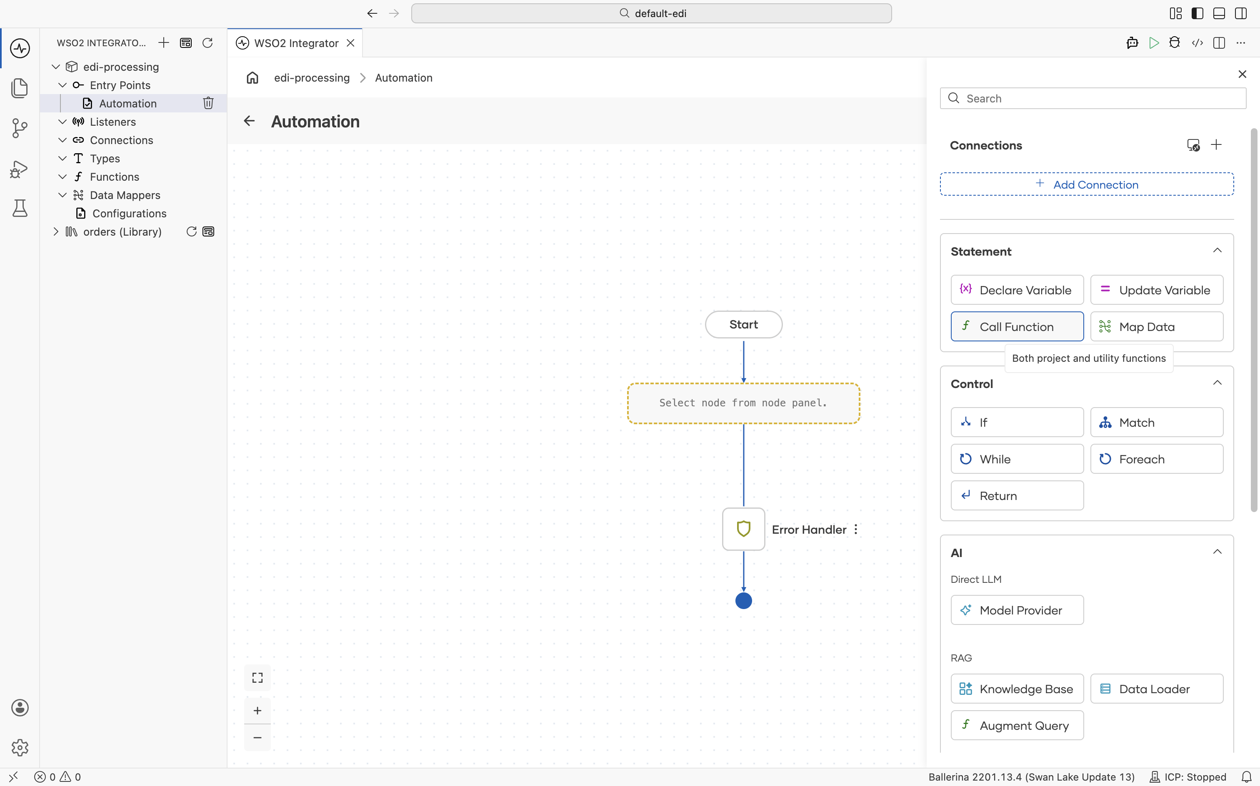The width and height of the screenshot is (1260, 786).
Task: Open the Explorer files icon in activity bar
Action: 20,88
